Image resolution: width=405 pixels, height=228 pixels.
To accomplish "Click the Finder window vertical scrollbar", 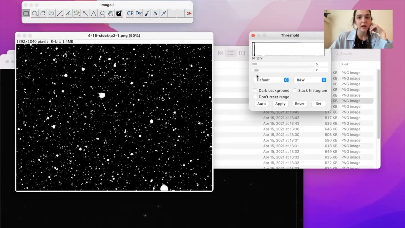I will click(378, 104).
